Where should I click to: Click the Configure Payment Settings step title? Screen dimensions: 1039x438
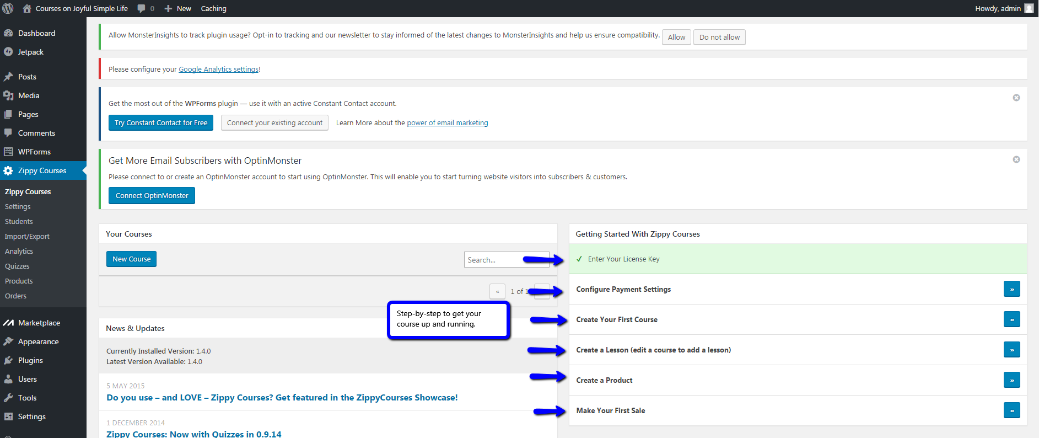623,289
